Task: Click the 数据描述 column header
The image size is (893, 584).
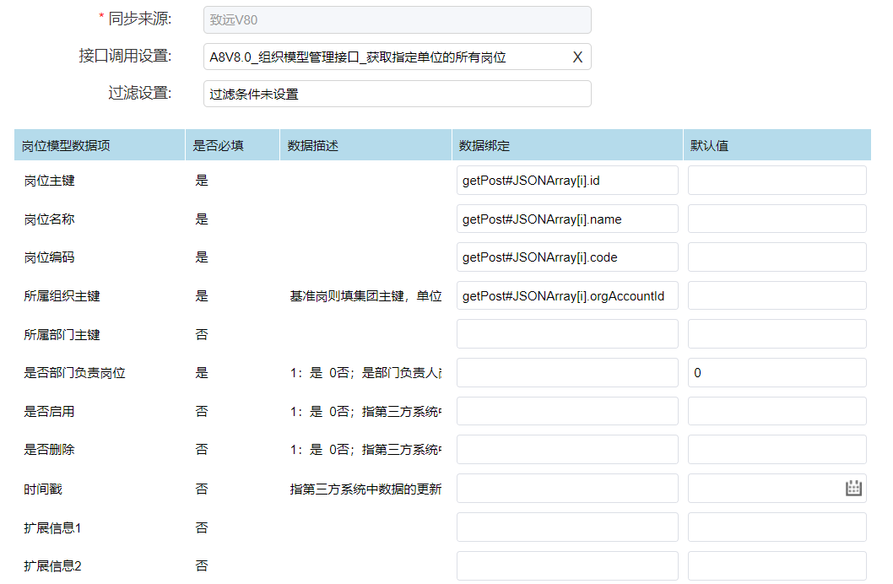Action: [x=365, y=145]
